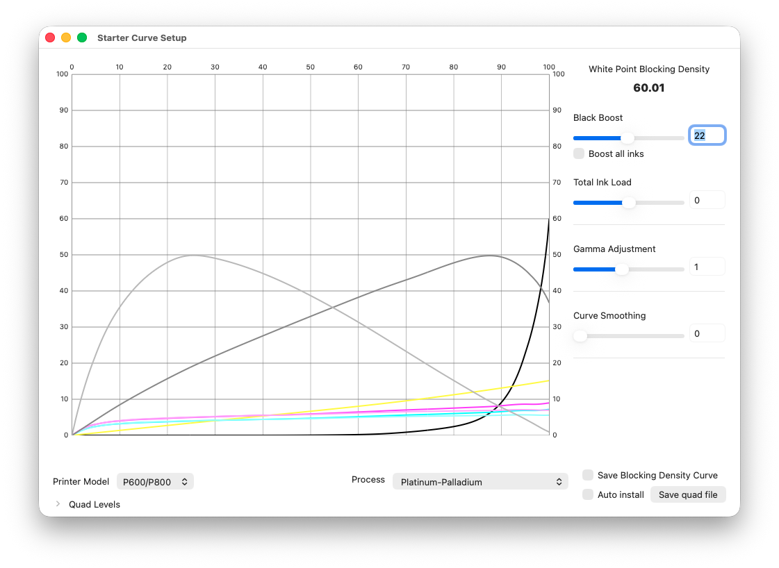The width and height of the screenshot is (779, 568).
Task: Toggle the Auto install checkbox
Action: coord(588,494)
